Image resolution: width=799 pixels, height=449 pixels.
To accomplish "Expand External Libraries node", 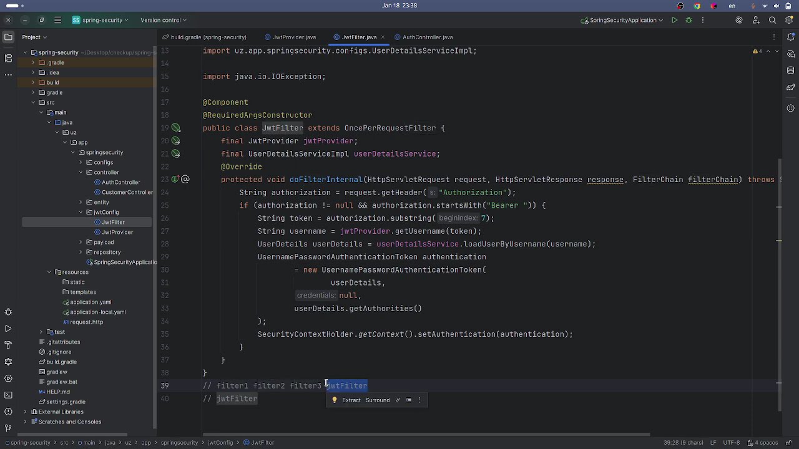I will click(26, 412).
